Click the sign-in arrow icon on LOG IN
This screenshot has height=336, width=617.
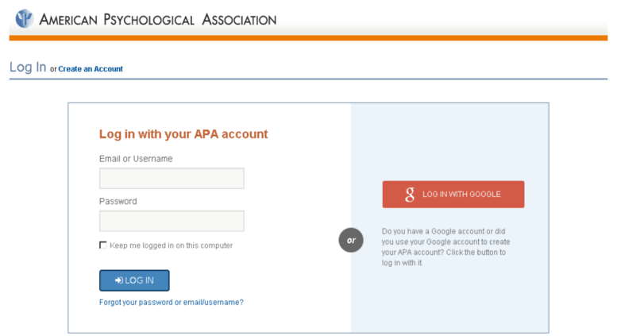tap(119, 280)
